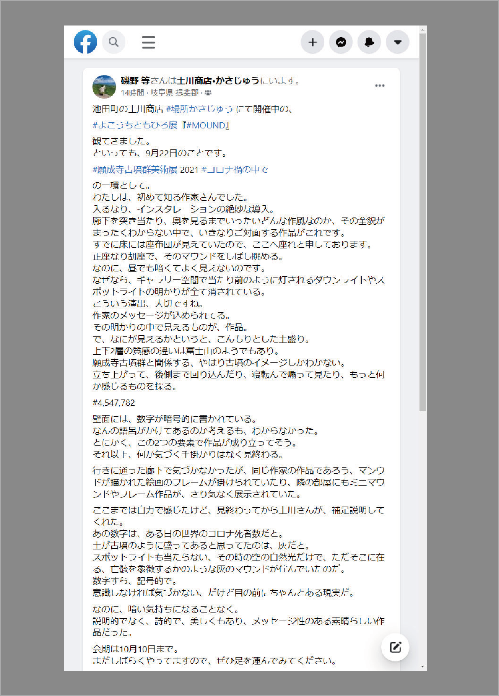Open the #願成寺古墳群美術展 hashtag
499x696 pixels.
click(135, 170)
